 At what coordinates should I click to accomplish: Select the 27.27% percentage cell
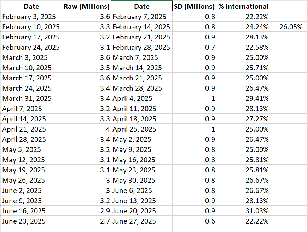(243, 118)
